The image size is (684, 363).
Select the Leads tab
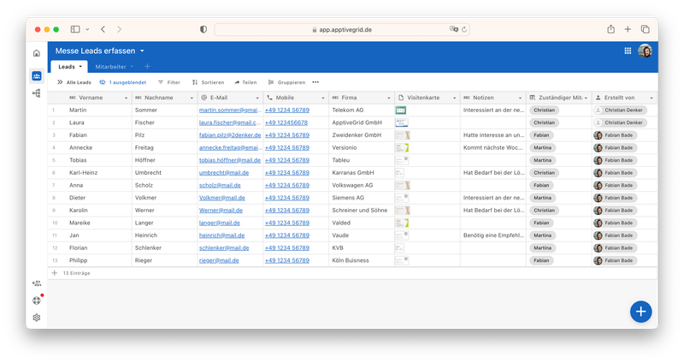pyautogui.click(x=69, y=67)
